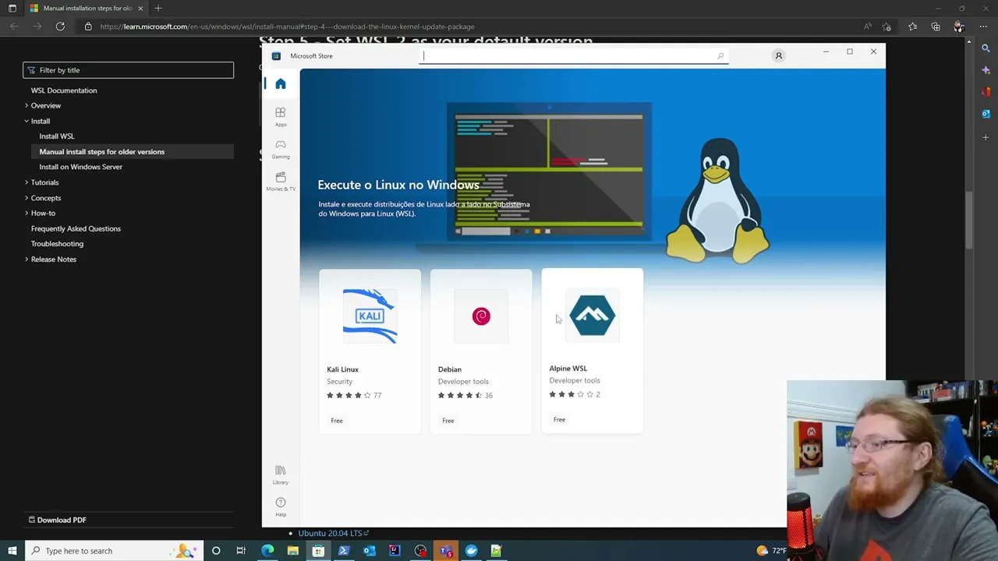Open the Debian app card
Image resolution: width=998 pixels, height=561 pixels.
pyautogui.click(x=481, y=351)
